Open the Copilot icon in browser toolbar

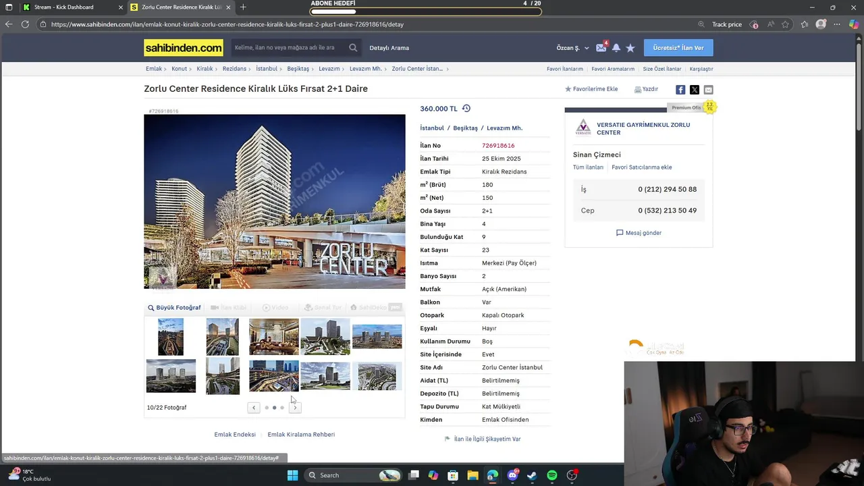pos(854,24)
